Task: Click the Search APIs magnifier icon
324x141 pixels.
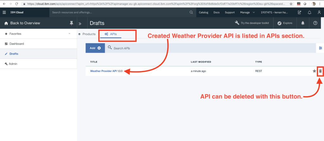Action: pos(110,48)
